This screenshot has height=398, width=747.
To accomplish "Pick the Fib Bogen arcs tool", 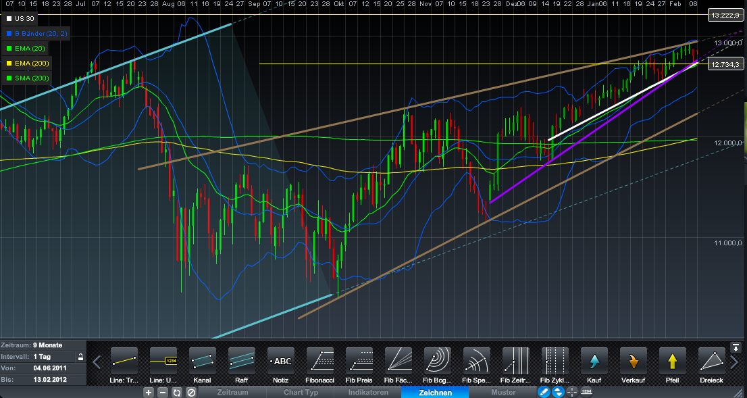I will [438, 361].
